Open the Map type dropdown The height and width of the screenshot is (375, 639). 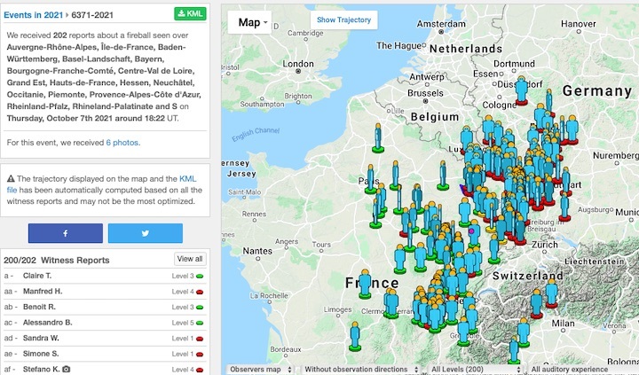coord(249,22)
